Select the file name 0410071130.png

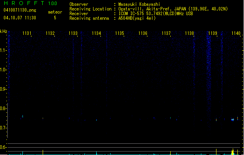click(20, 10)
